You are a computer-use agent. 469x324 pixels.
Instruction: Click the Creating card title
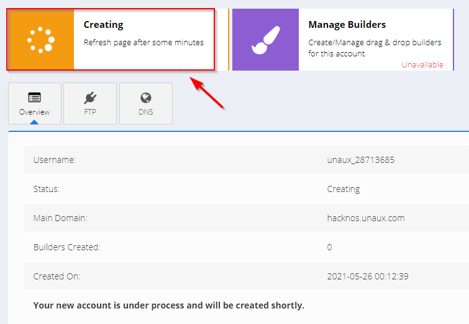point(103,25)
